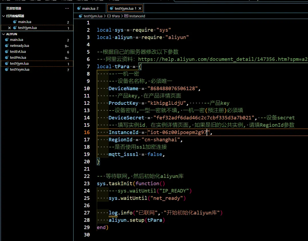Viewport: 308px width, 241px height.
Task: Click InstanceId in the breadcrumb path
Action: (137, 16)
